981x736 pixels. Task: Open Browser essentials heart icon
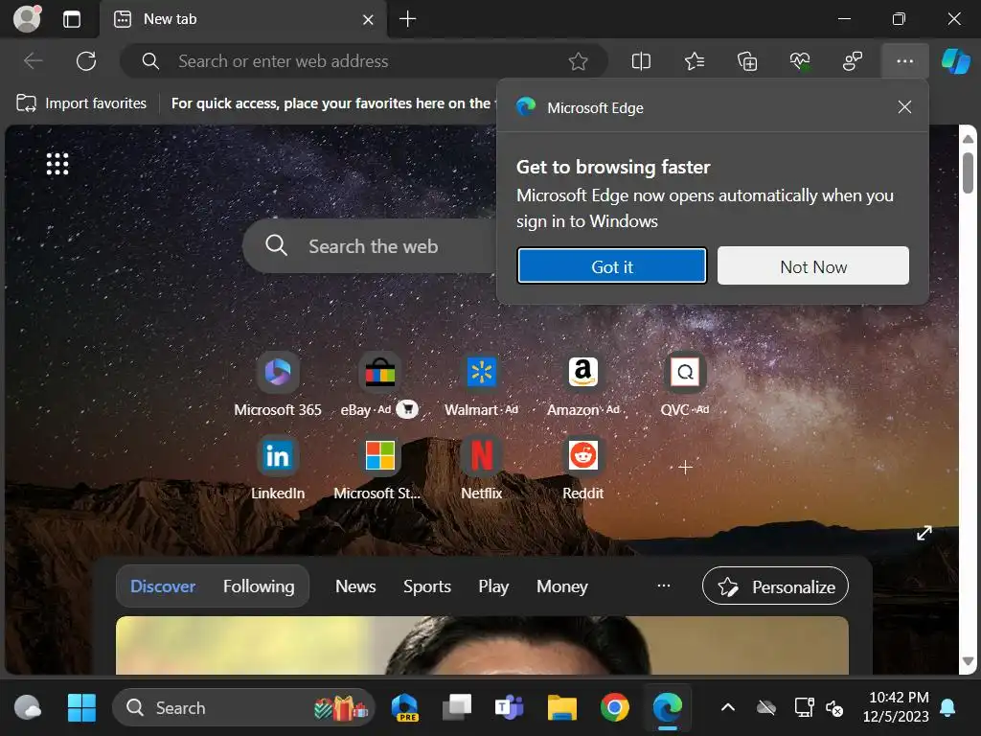800,61
